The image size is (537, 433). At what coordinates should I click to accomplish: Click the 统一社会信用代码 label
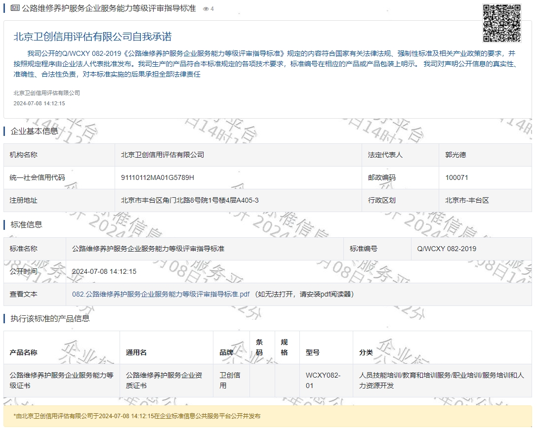coord(37,177)
